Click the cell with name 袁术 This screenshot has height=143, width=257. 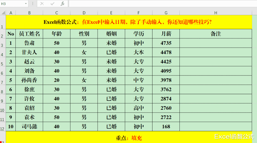pos(29,117)
